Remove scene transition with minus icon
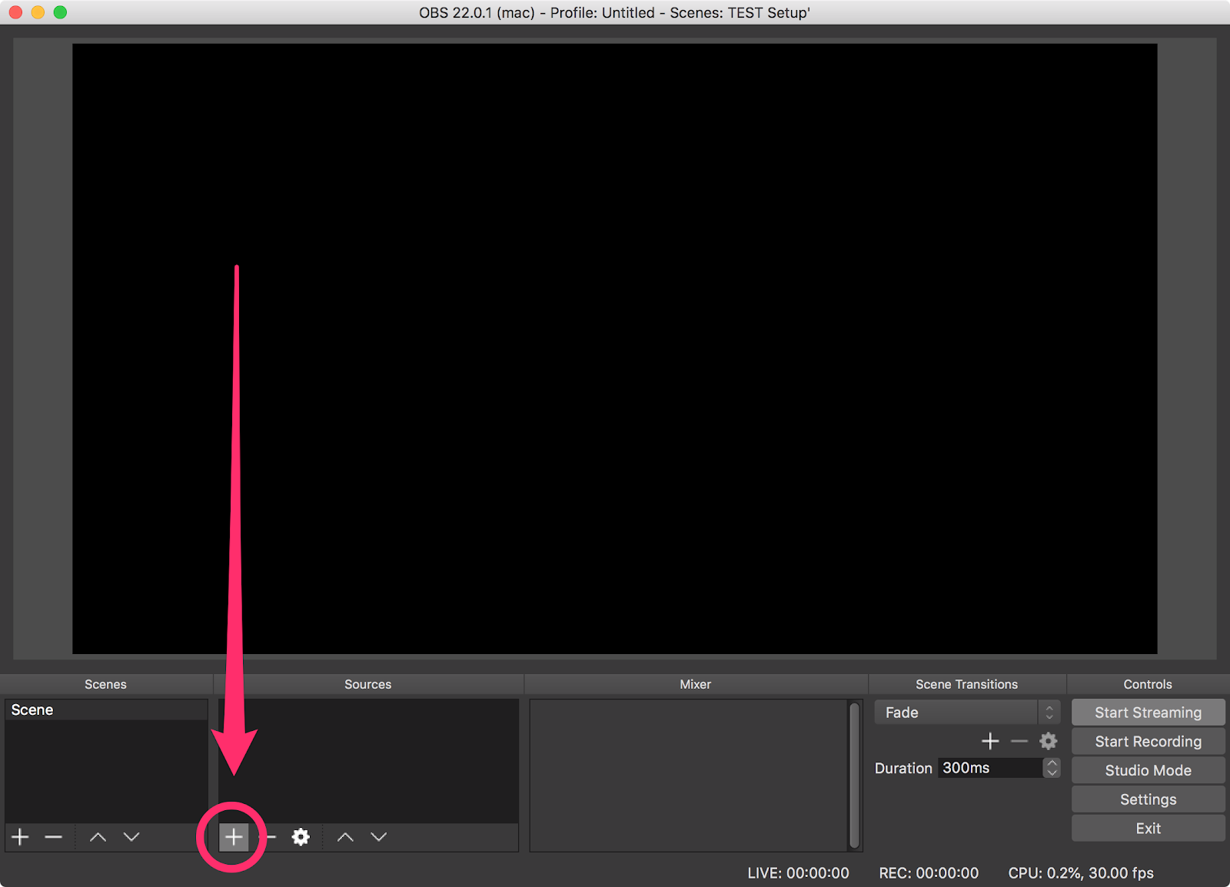Screen dimensions: 1230x887 [1019, 741]
